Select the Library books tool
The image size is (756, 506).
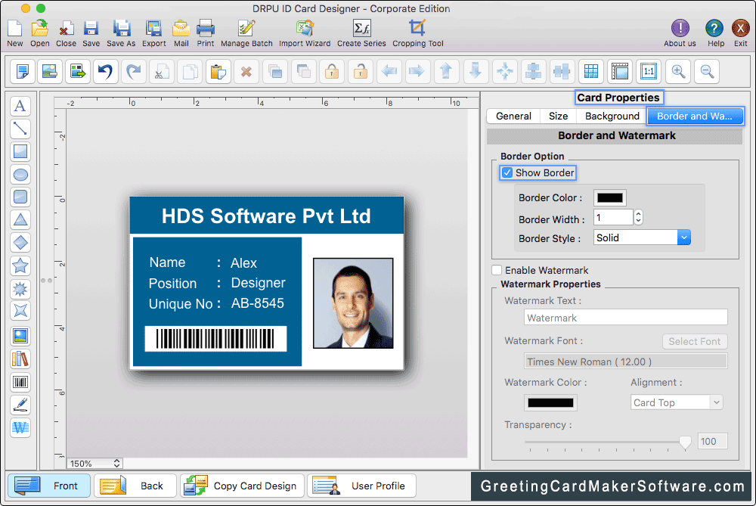click(x=20, y=359)
